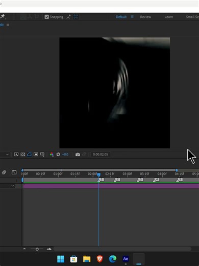Open the Default workspace menu icon
Image resolution: width=199 pixels, height=266 pixels.
click(x=132, y=17)
